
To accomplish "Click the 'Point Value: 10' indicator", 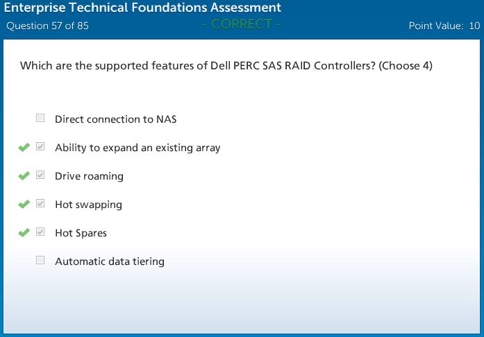I will tap(444, 26).
